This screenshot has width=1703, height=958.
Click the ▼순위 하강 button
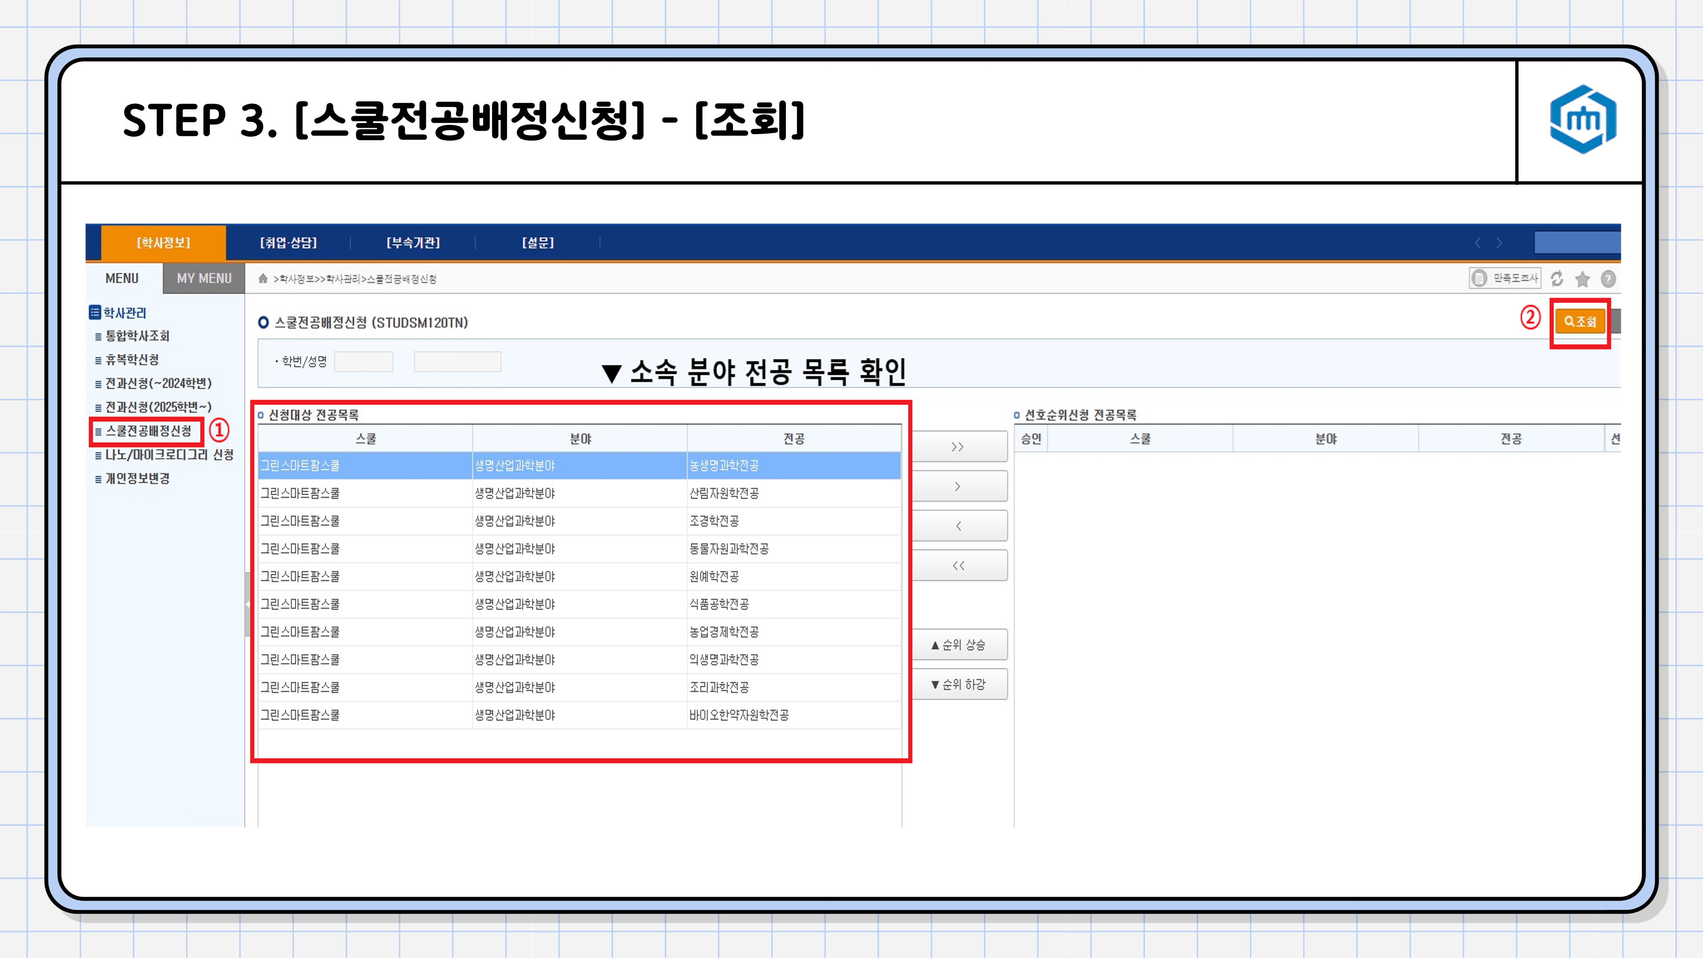(x=958, y=684)
